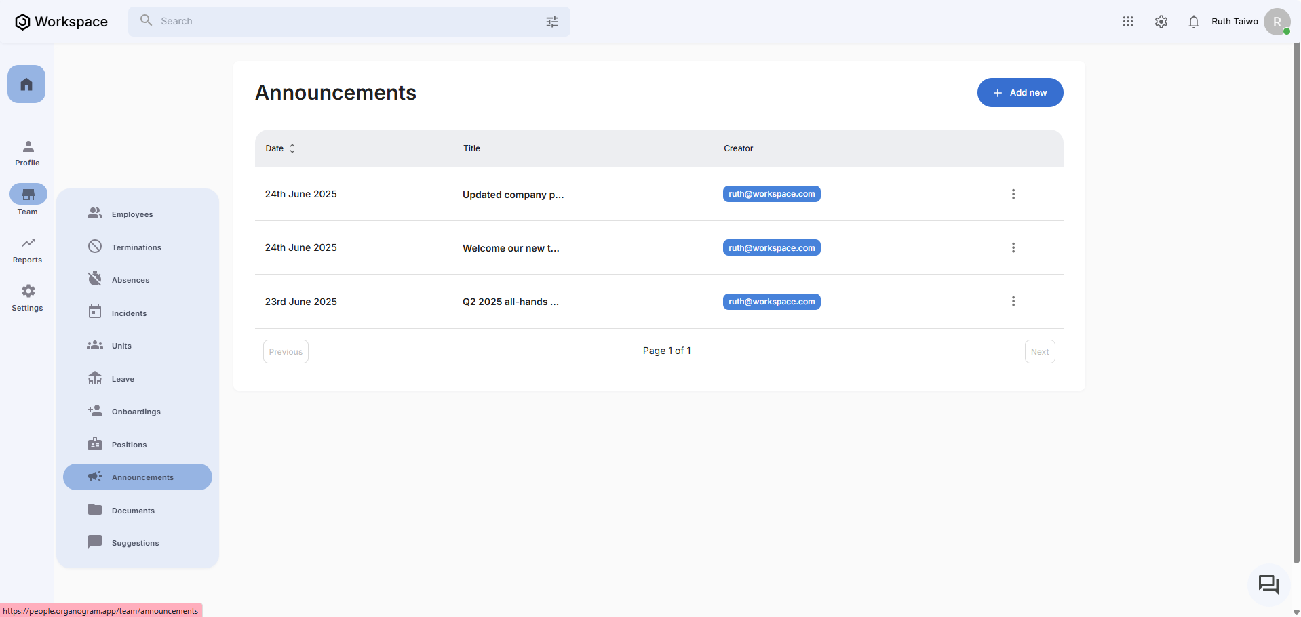Open the apps grid launcher
The height and width of the screenshot is (617, 1301).
click(1127, 22)
